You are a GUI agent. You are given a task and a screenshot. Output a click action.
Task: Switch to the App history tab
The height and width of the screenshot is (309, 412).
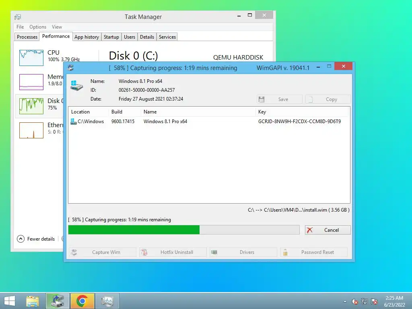87,37
